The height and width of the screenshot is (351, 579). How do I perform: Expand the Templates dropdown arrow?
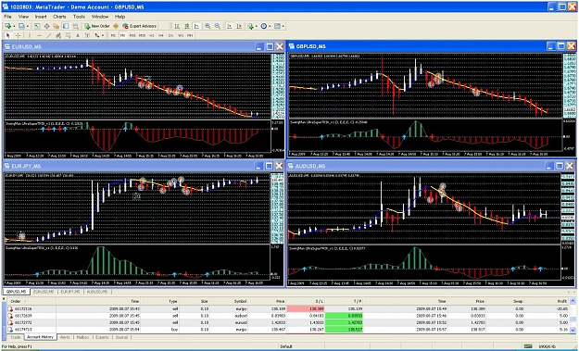click(x=283, y=26)
